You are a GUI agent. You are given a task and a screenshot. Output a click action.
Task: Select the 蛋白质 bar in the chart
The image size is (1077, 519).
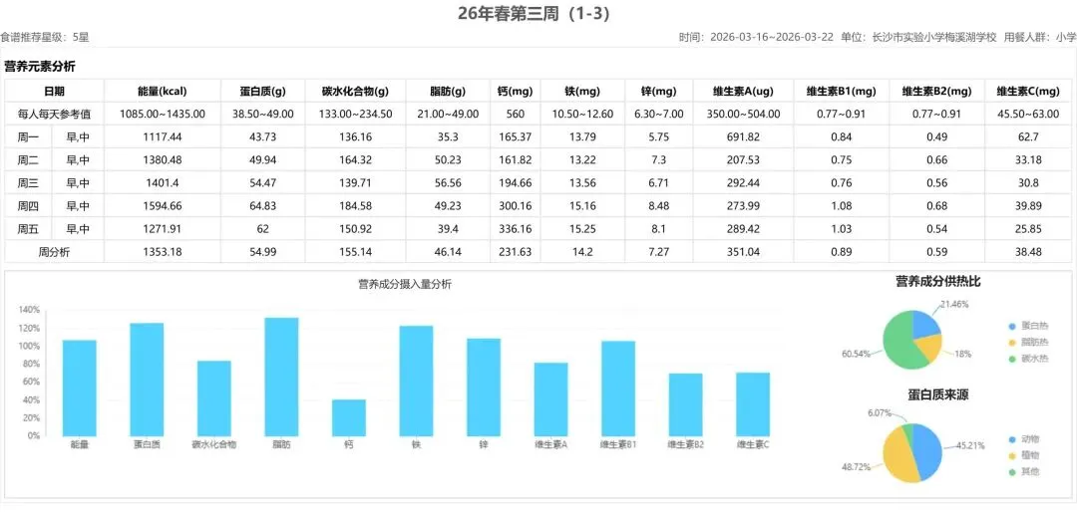tap(147, 380)
